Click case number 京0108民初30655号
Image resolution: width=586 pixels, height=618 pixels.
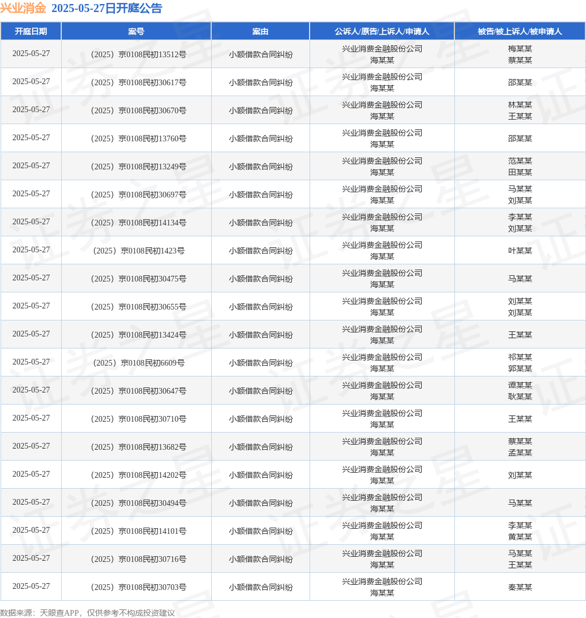pyautogui.click(x=152, y=306)
